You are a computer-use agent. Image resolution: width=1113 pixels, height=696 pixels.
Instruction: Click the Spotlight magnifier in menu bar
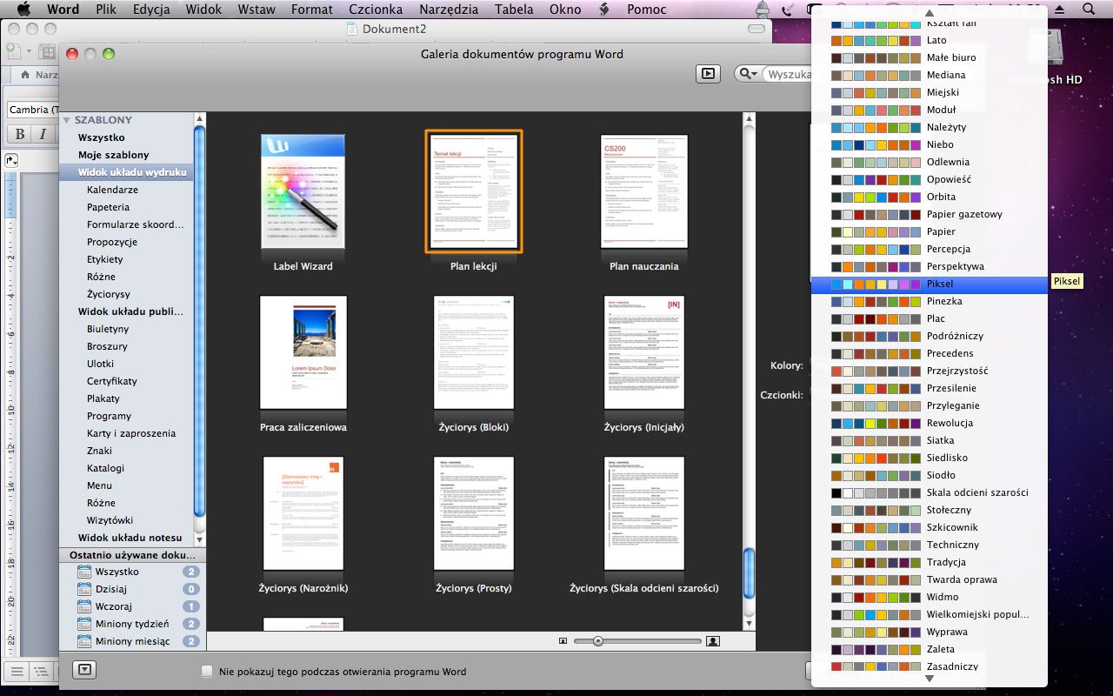[1090, 10]
